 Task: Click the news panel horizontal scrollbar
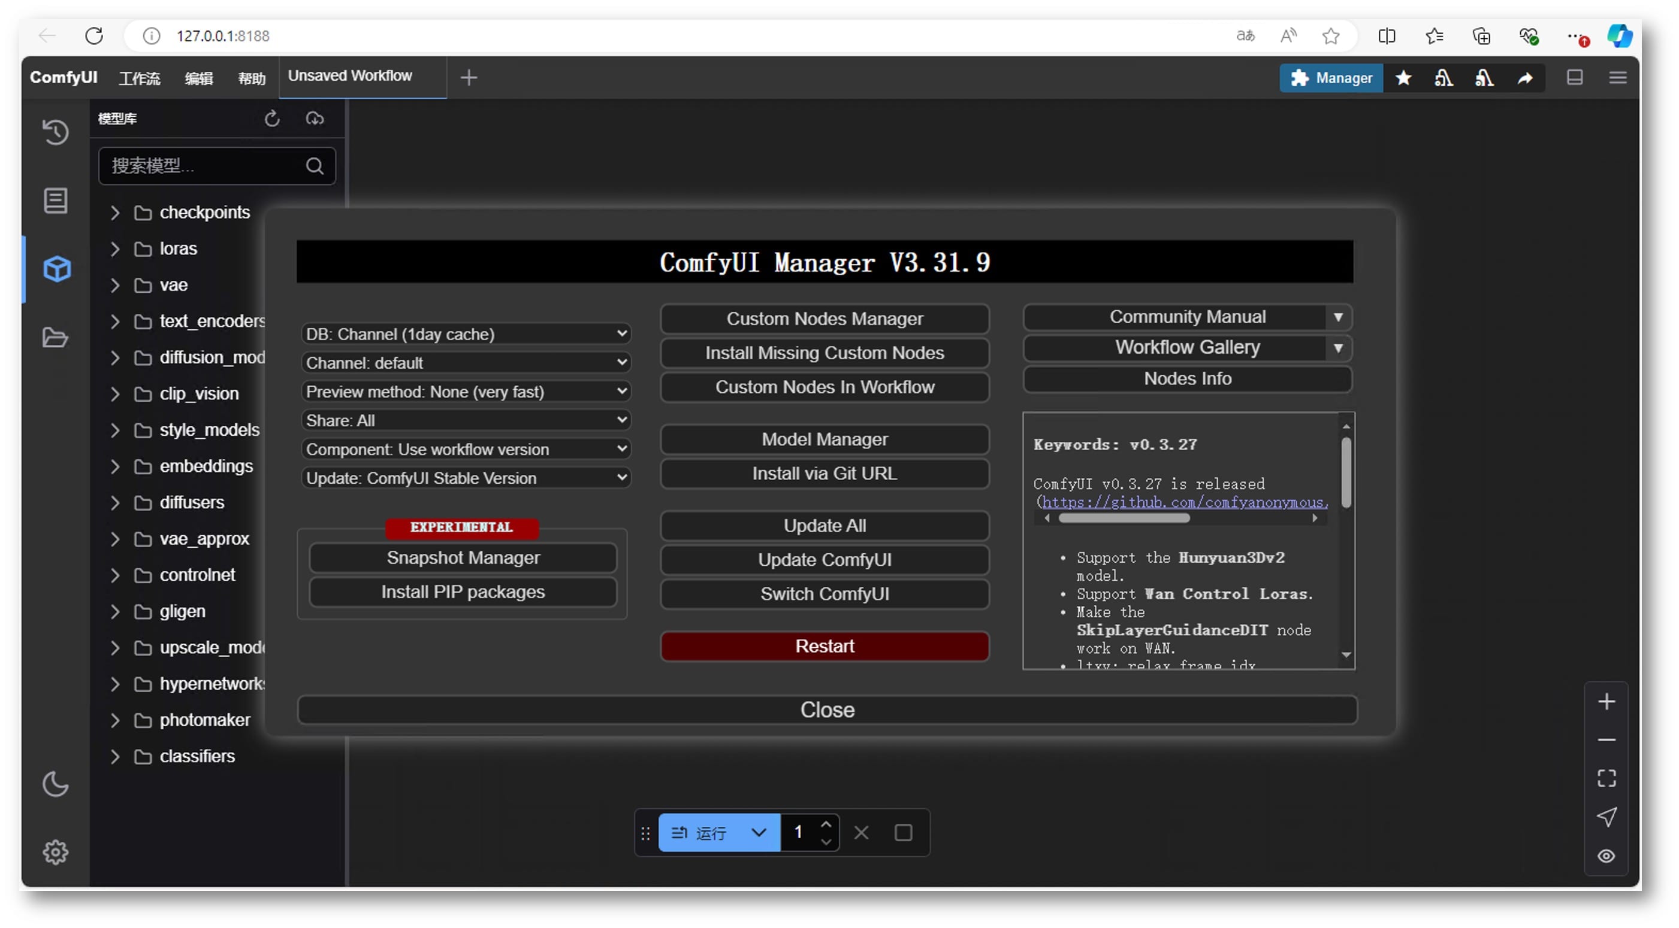(x=1124, y=518)
